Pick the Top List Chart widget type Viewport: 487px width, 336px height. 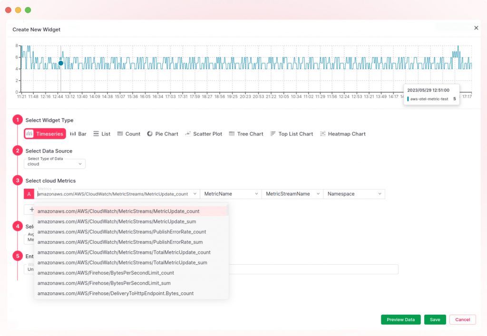pyautogui.click(x=292, y=134)
